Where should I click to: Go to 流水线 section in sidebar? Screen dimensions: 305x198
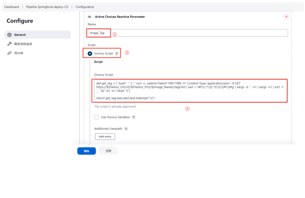coord(19,53)
